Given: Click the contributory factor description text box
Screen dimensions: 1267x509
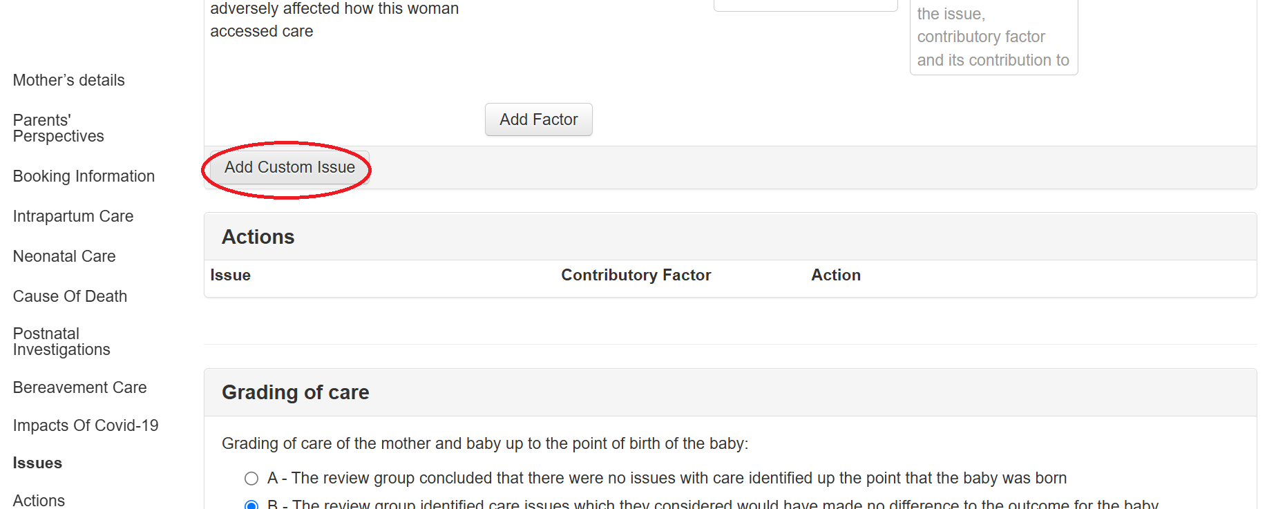Looking at the screenshot, I should [993, 37].
